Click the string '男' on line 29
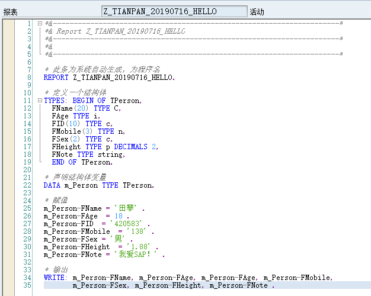371x296 pixels. pyautogui.click(x=117, y=239)
